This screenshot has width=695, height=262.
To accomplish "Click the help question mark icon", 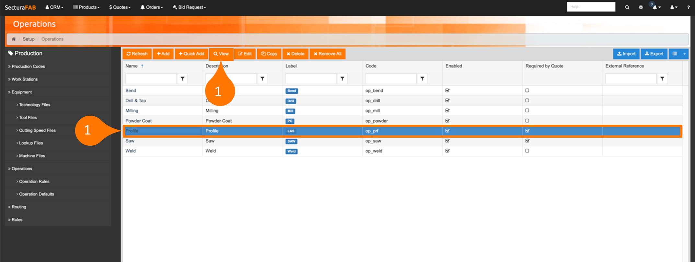I will pos(688,7).
